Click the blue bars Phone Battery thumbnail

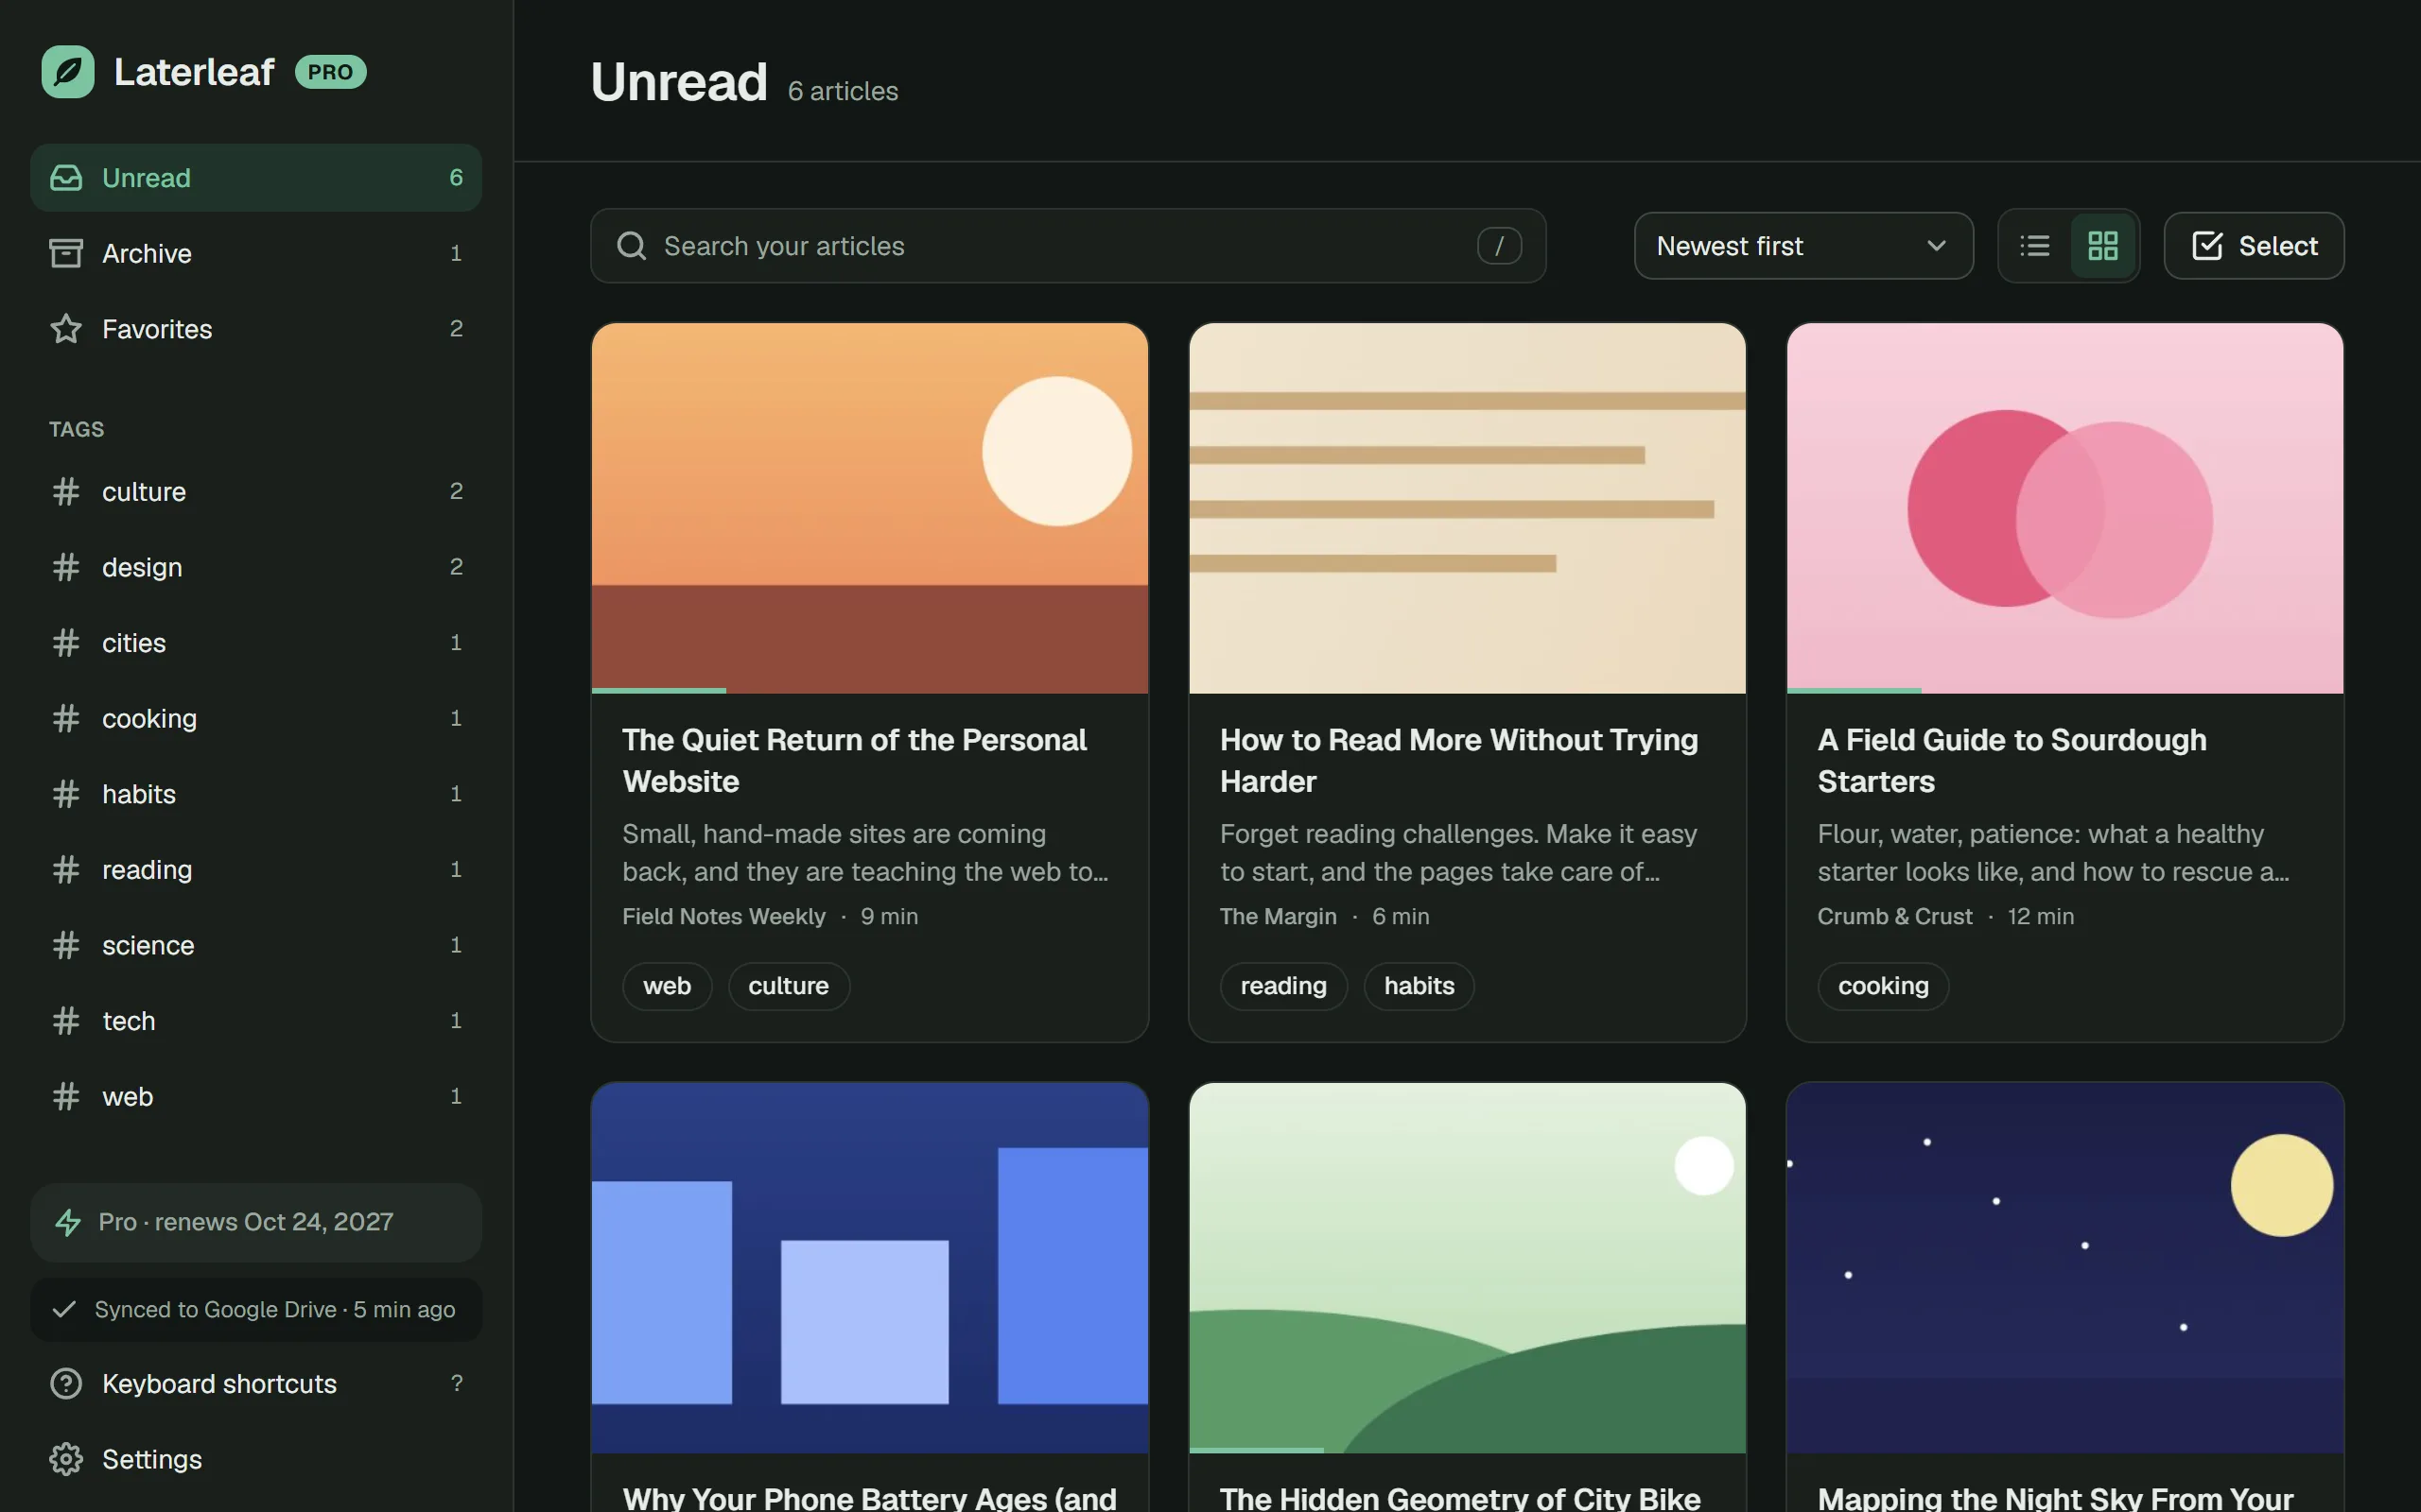click(869, 1267)
